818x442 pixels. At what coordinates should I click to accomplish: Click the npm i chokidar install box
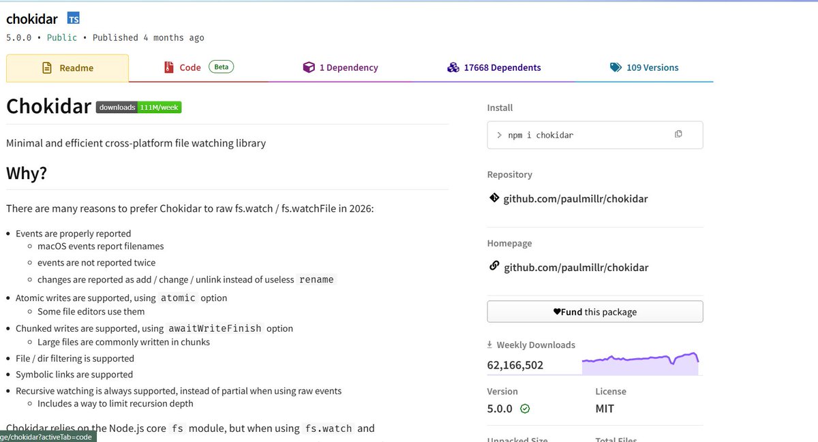coord(595,135)
